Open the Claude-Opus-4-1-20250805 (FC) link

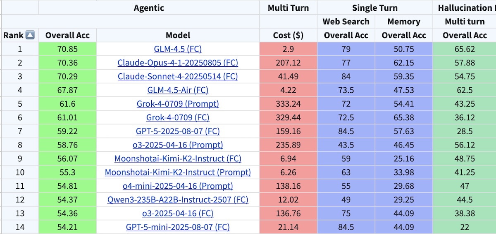(x=178, y=63)
